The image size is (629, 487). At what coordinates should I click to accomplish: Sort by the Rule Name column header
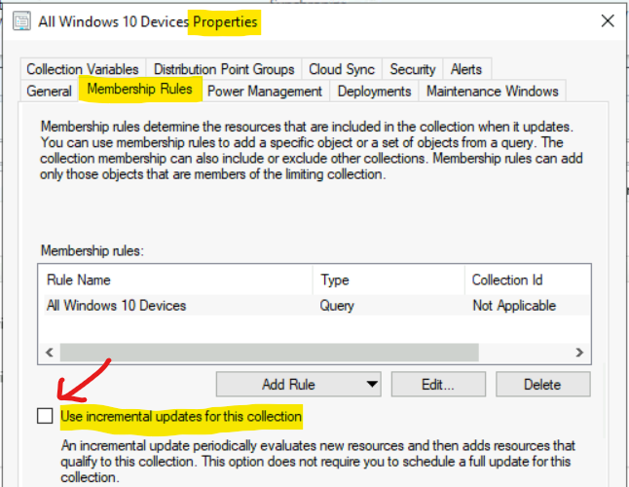[175, 280]
